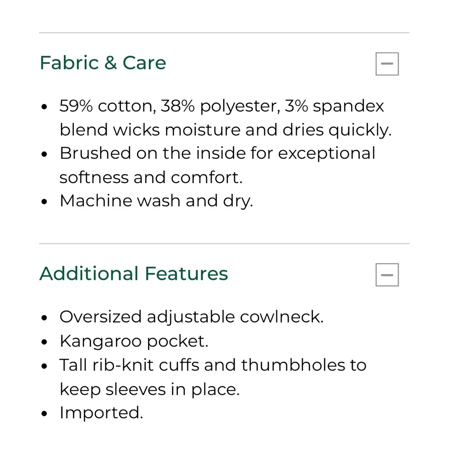Click the 'Machine wash and dry' text

(x=156, y=201)
